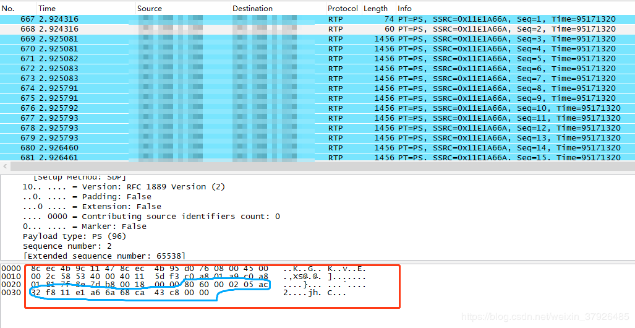Sort packets by the No. column header
The image size is (635, 328).
(18, 9)
